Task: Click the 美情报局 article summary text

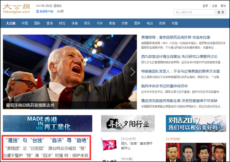Action: coord(183,45)
